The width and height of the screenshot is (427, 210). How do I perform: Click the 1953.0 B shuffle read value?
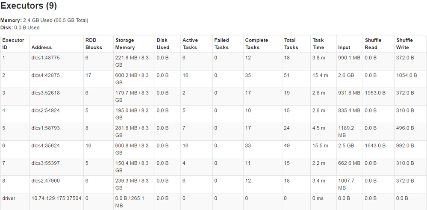(375, 93)
